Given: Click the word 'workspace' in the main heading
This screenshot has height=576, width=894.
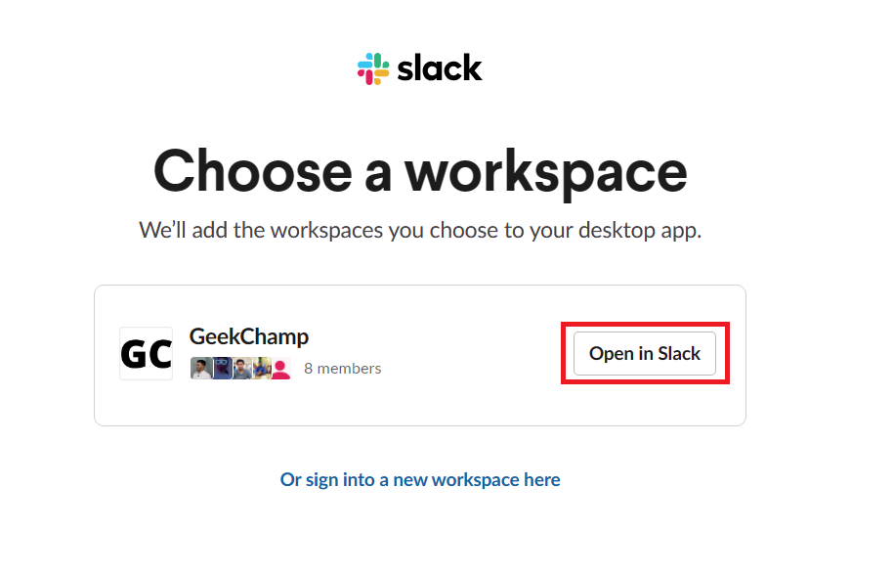Looking at the screenshot, I should point(546,171).
